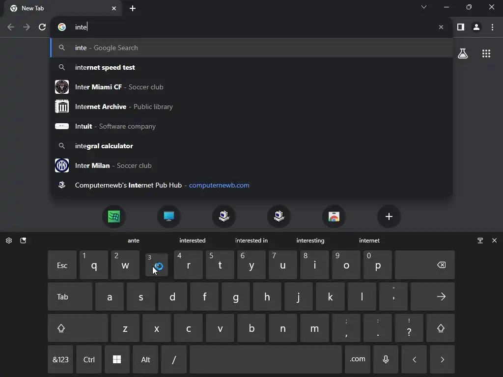Reload the page with the refresh icon
The image size is (503, 377).
[x=42, y=27]
